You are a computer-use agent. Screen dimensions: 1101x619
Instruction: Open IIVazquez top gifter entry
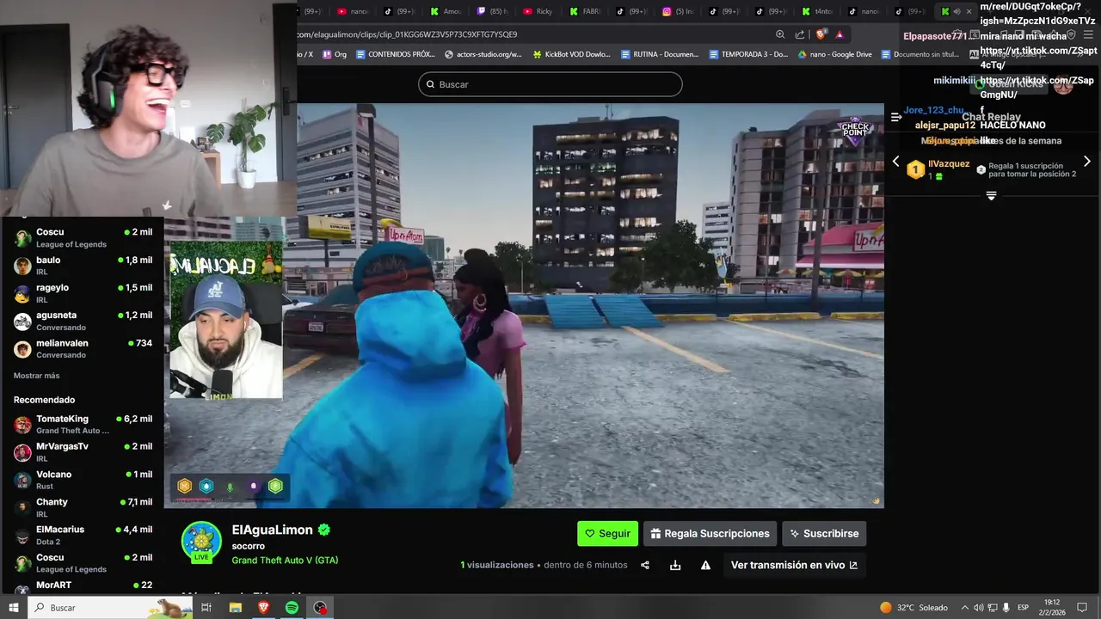pos(938,169)
